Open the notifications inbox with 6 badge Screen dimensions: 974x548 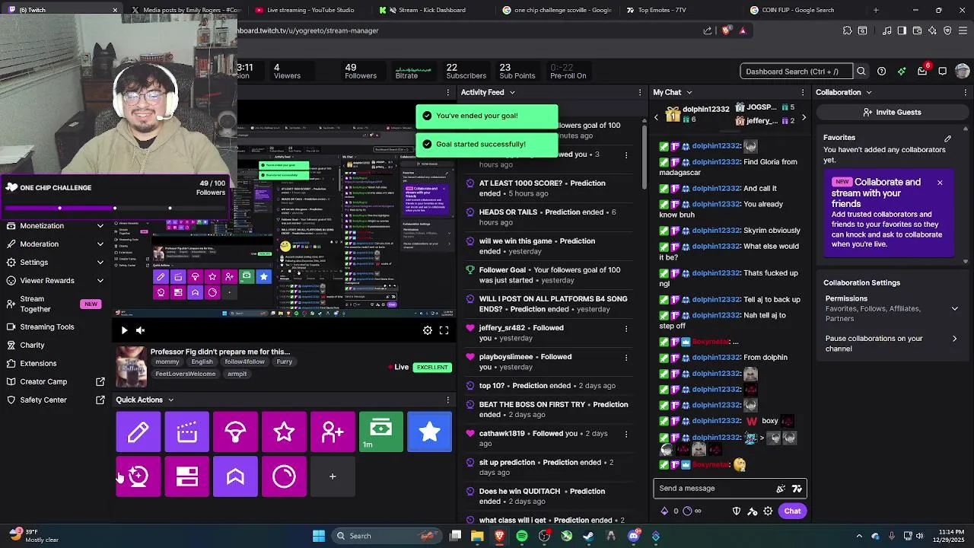(922, 72)
